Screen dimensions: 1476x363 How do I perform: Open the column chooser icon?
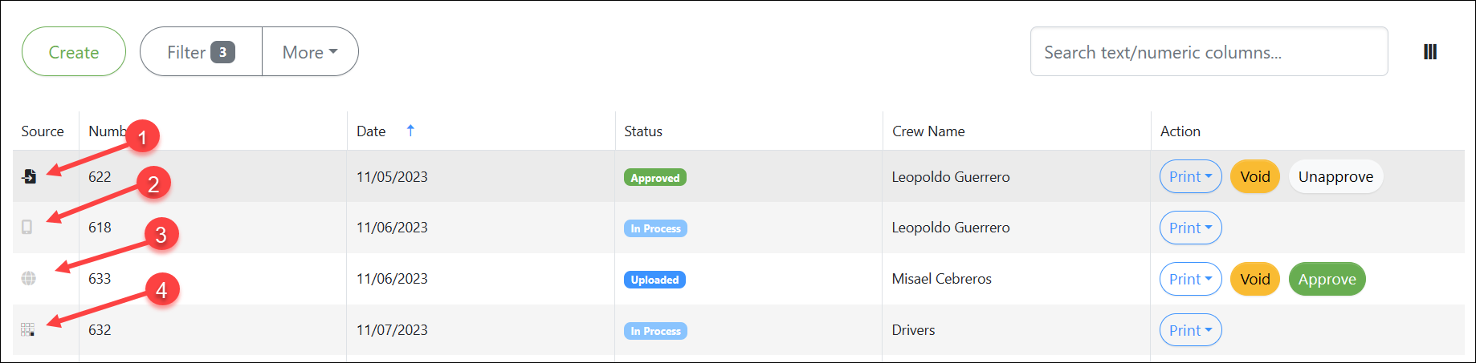(1429, 52)
